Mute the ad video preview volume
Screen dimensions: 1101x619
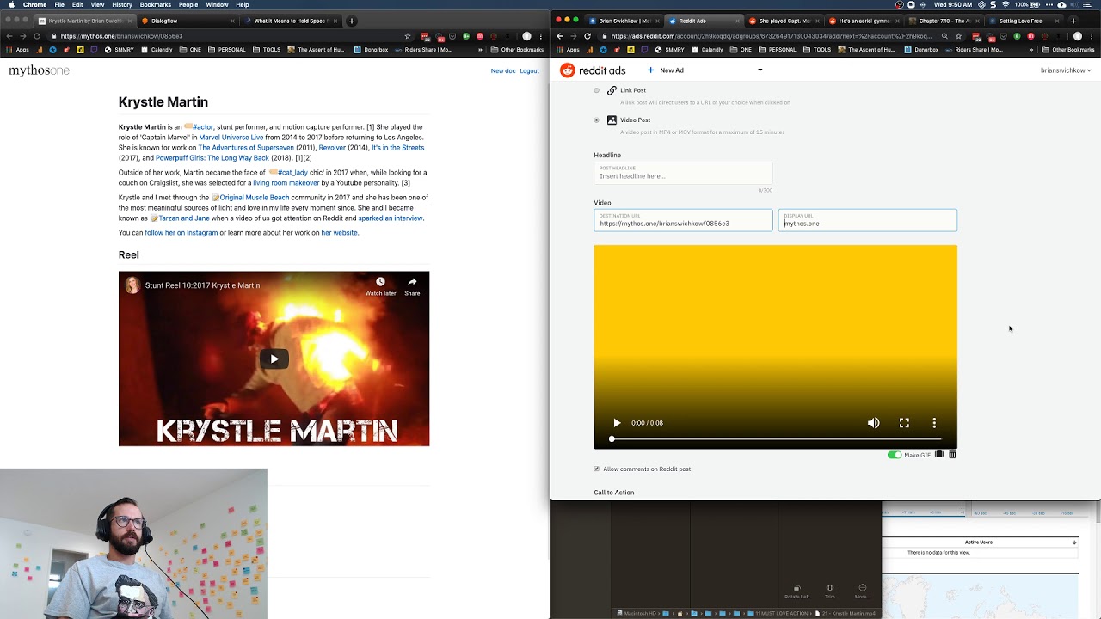[x=873, y=423]
